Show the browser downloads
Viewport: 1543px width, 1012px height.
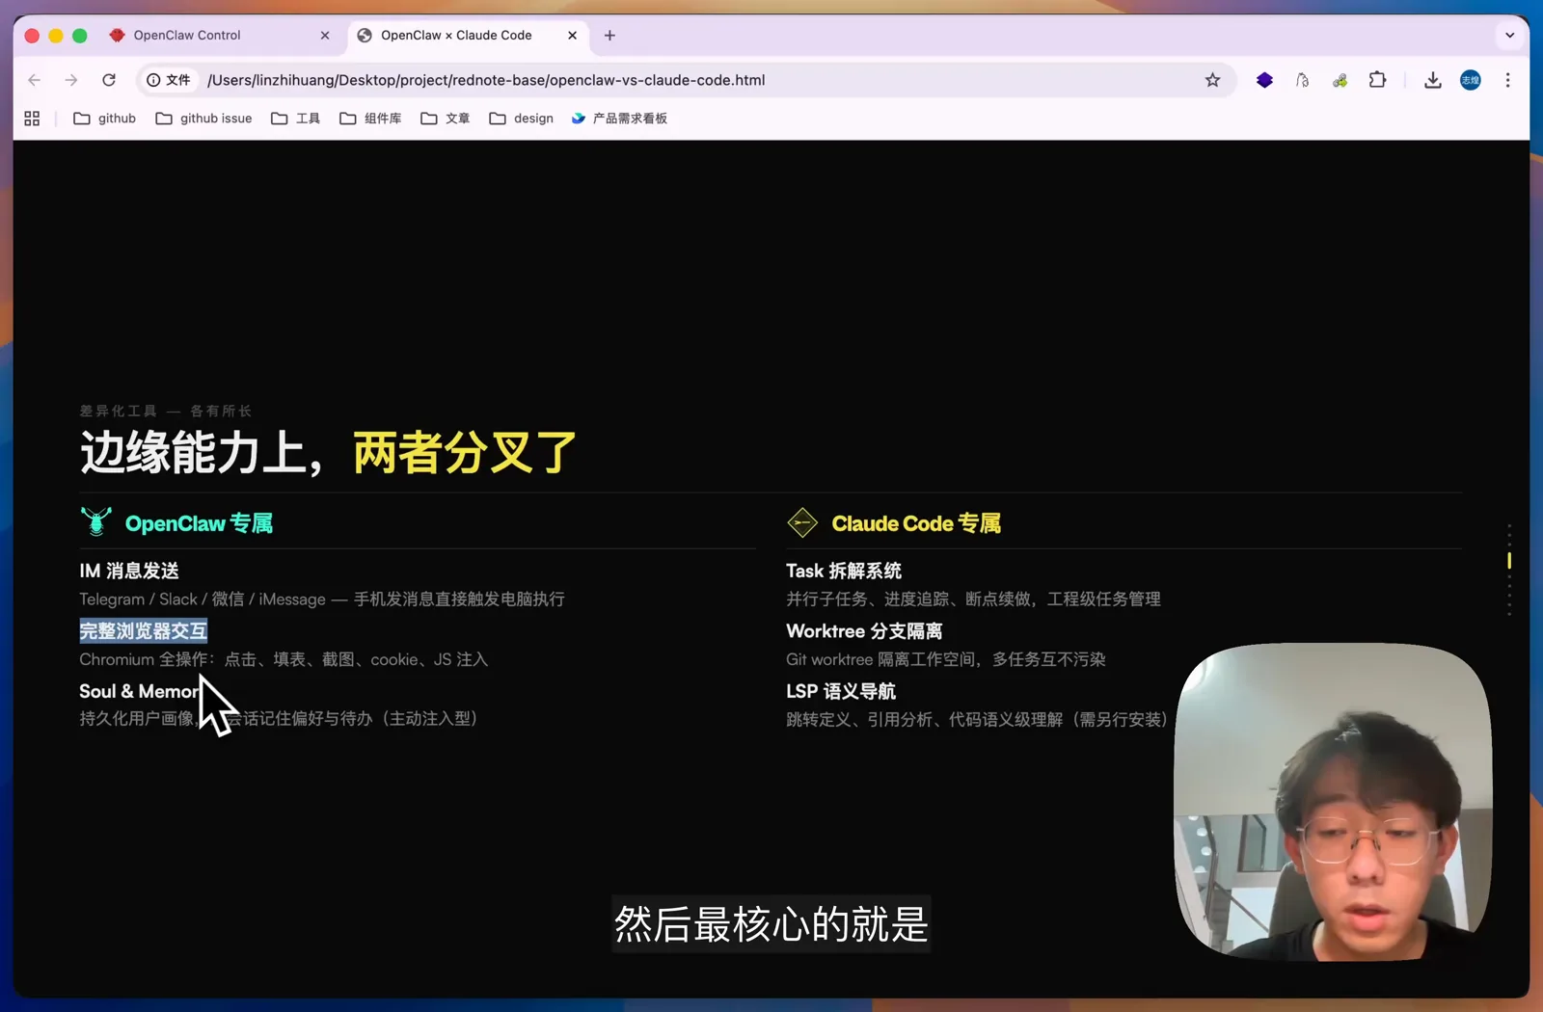point(1433,80)
